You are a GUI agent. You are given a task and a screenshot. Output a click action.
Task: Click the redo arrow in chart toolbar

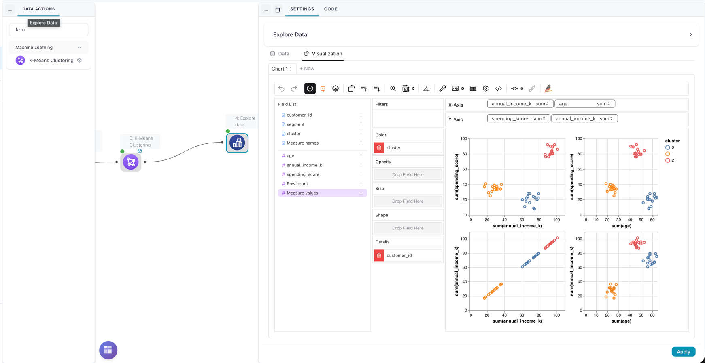tap(294, 88)
